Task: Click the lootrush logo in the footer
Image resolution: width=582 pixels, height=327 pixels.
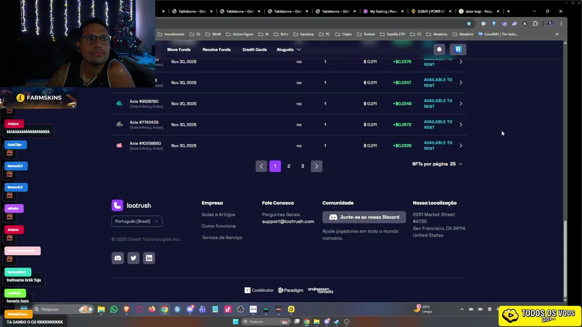Action: click(131, 205)
